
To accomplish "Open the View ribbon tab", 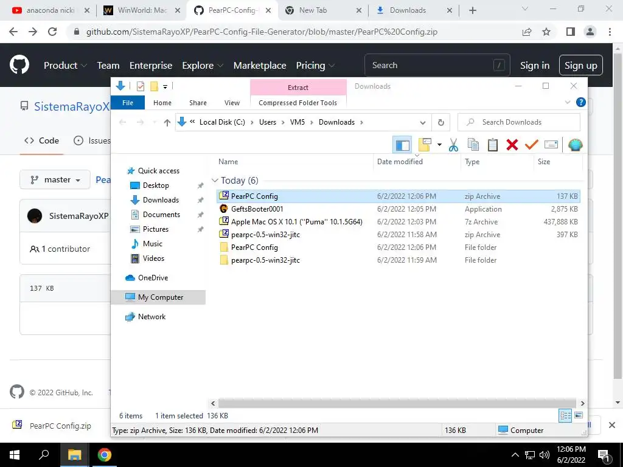I will 232,103.
